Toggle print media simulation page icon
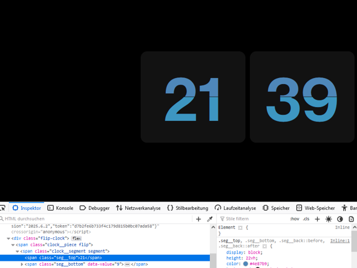The width and height of the screenshot is (357, 268). pos(352,219)
